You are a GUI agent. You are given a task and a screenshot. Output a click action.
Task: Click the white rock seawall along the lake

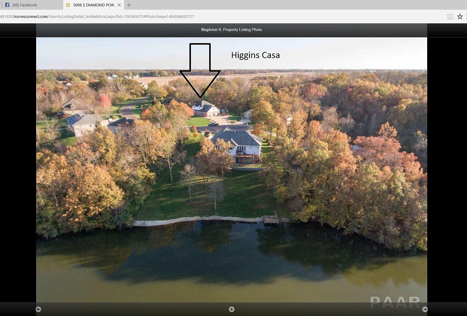click(195, 220)
